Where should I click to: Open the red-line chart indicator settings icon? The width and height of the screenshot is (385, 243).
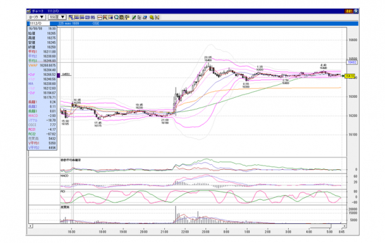(x=100, y=17)
